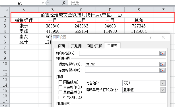Click the cell 高友
Screen dimensions: 175x107
click(x=24, y=37)
